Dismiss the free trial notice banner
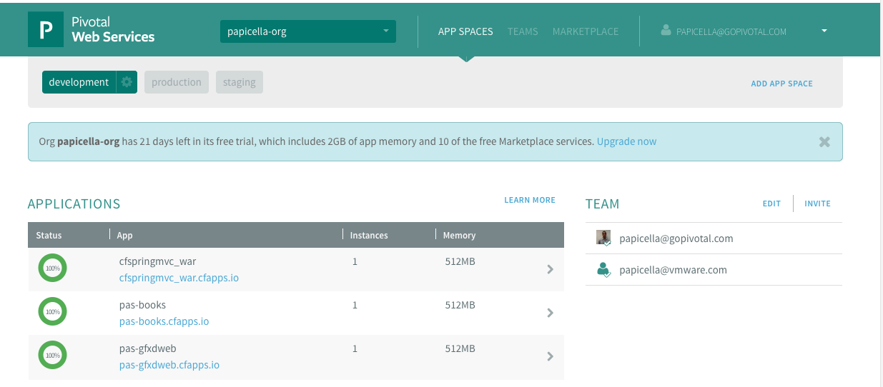Image resolution: width=883 pixels, height=387 pixels. point(824,141)
